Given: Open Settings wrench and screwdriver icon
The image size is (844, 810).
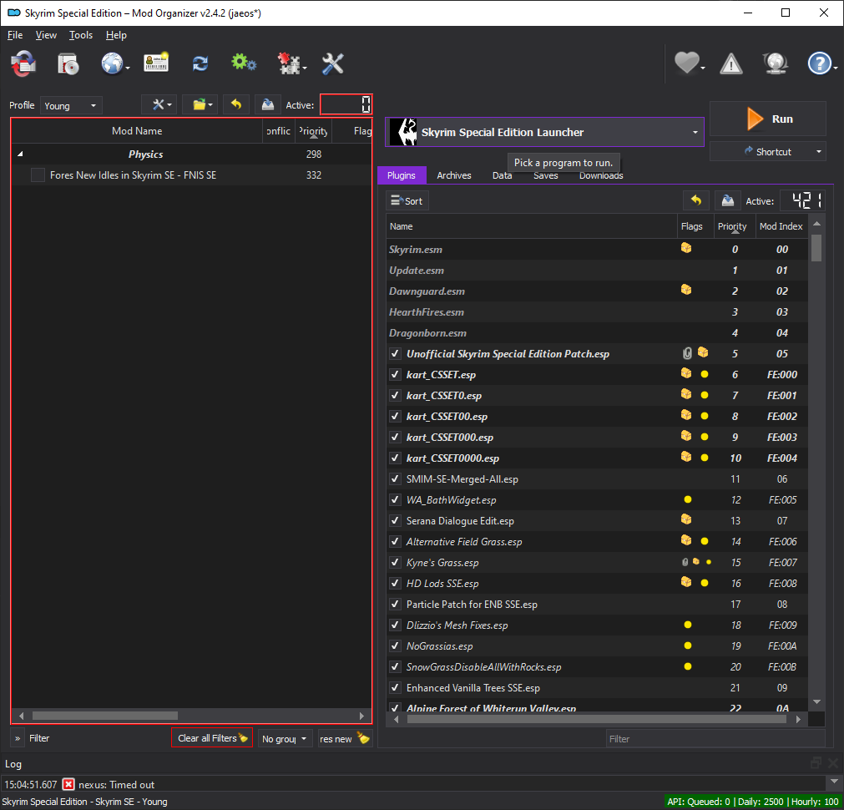Looking at the screenshot, I should 332,63.
